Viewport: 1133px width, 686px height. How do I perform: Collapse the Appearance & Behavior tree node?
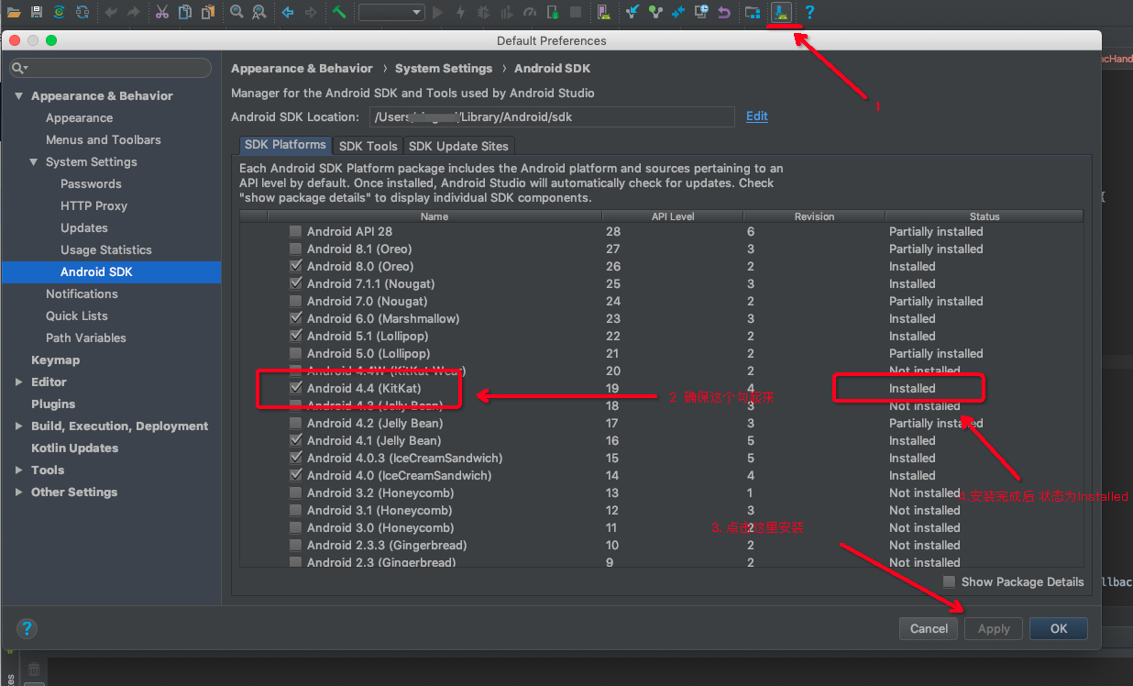point(18,96)
